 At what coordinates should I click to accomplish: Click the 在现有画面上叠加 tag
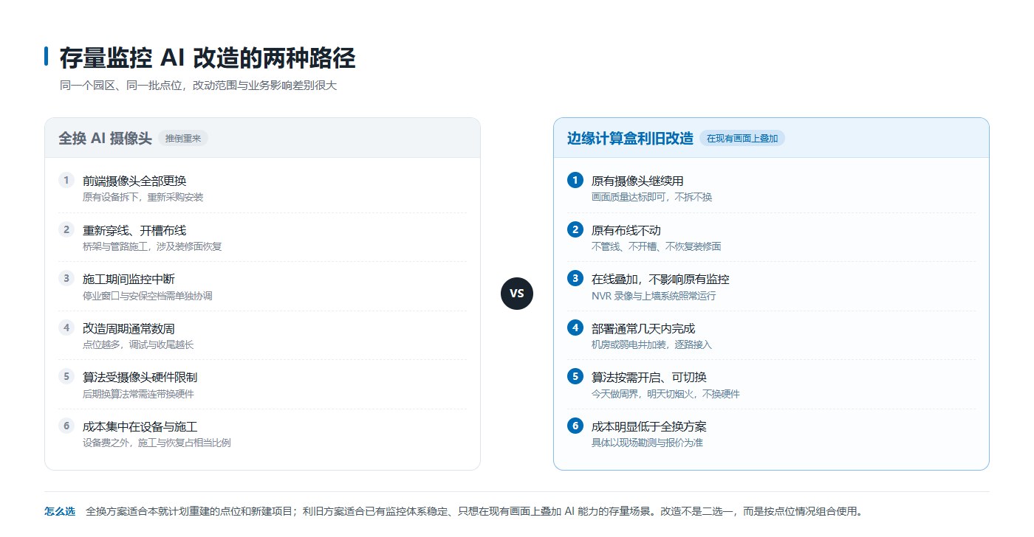point(742,139)
